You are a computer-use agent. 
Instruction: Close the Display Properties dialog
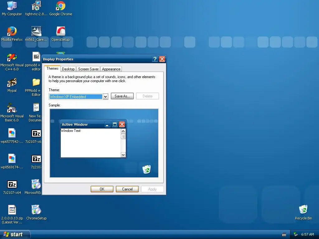(162, 59)
